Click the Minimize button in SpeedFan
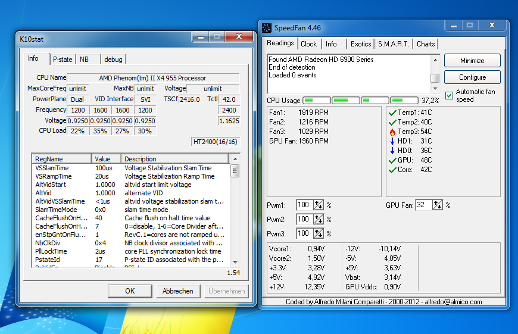This screenshot has width=518, height=334. [472, 61]
